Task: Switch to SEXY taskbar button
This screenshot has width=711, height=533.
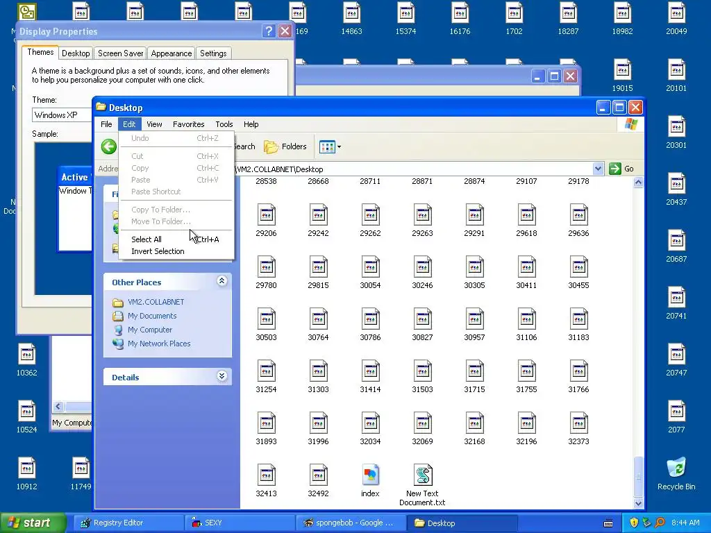Action: [x=240, y=523]
